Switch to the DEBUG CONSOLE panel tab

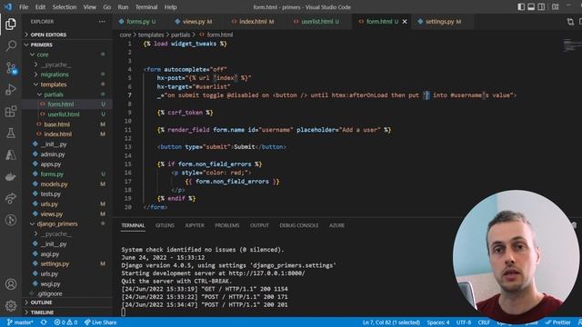pos(299,225)
